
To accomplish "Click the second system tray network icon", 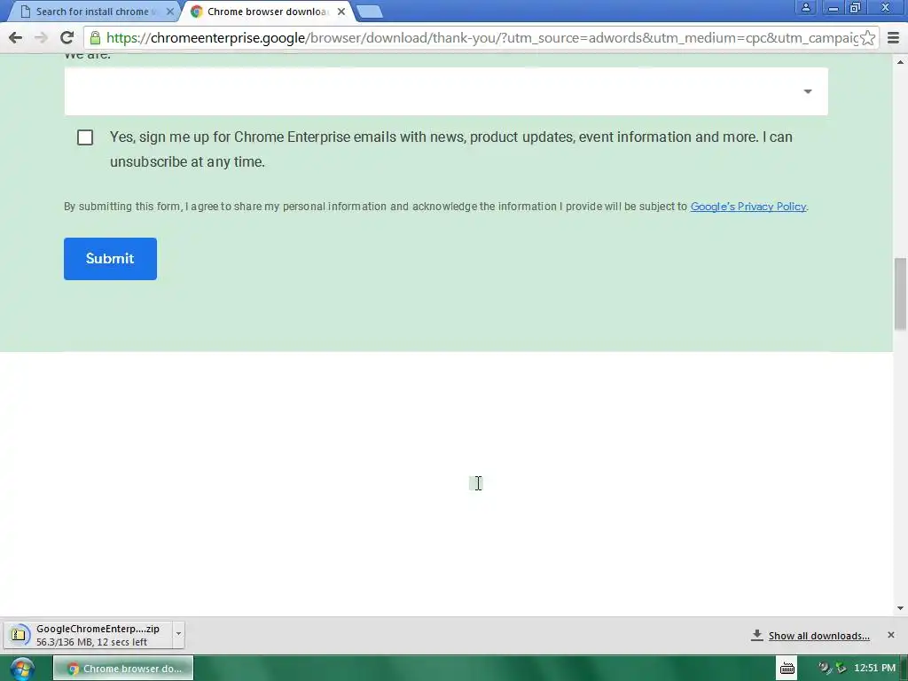I will click(x=841, y=669).
